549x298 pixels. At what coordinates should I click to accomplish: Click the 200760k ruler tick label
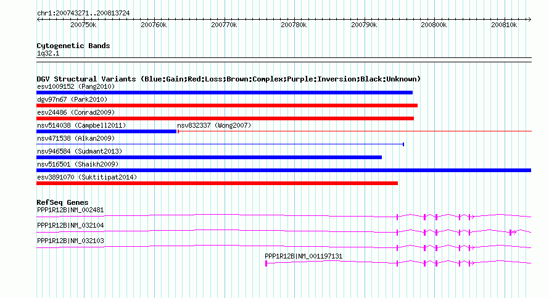click(154, 25)
